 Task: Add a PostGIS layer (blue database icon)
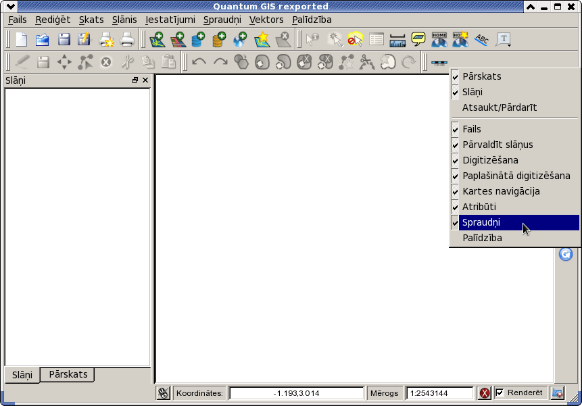[x=198, y=39]
